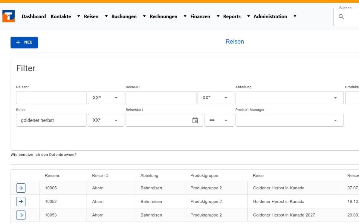Open the Finanzen menu
Image resolution: width=359 pixels, height=224 pixels.
[x=200, y=16]
